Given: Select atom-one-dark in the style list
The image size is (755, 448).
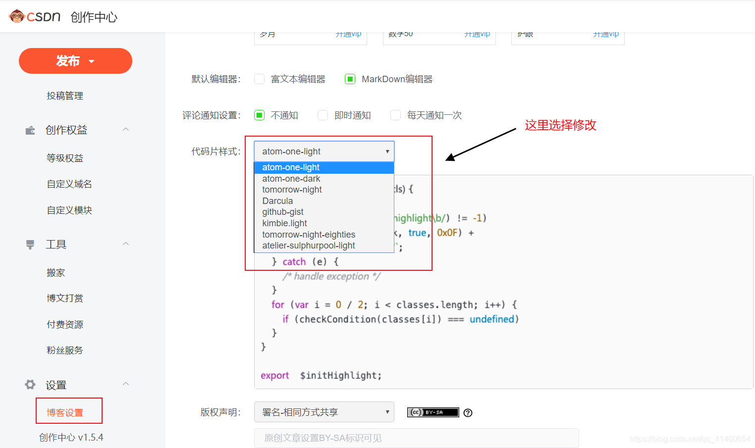Looking at the screenshot, I should point(324,179).
